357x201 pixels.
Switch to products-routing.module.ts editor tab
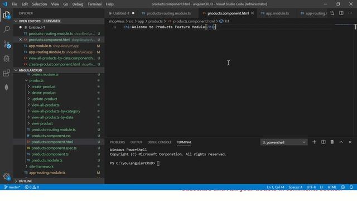(x=168, y=13)
